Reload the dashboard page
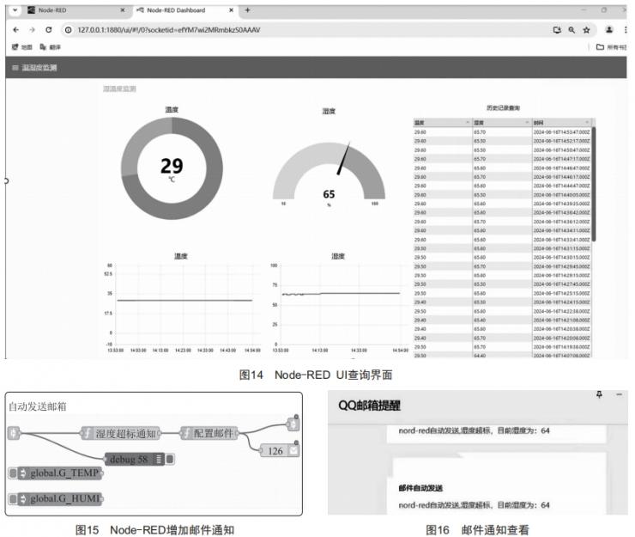 pyautogui.click(x=49, y=29)
